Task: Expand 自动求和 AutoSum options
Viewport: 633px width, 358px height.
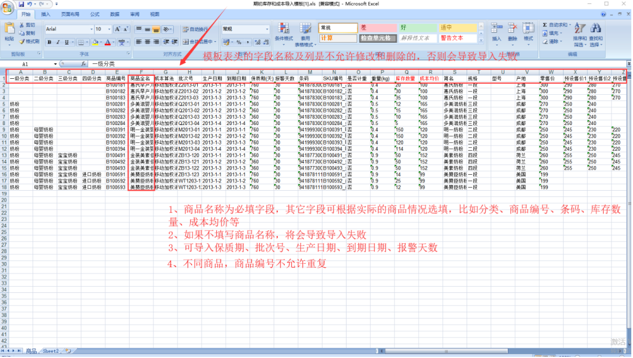Action: pyautogui.click(x=570, y=25)
